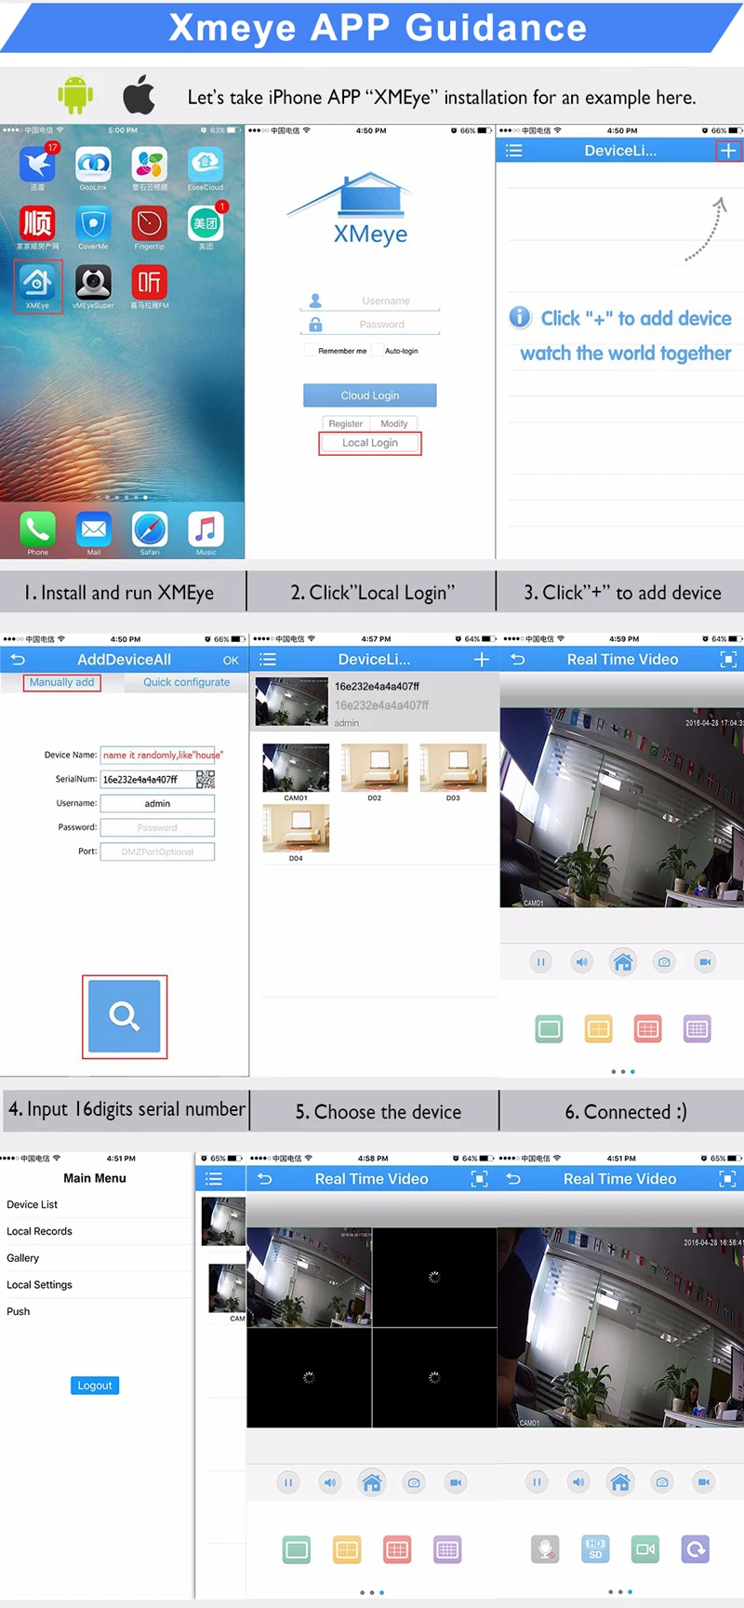The image size is (744, 1608).
Task: Scan the QR code next to SerialNum
Action: [x=206, y=780]
